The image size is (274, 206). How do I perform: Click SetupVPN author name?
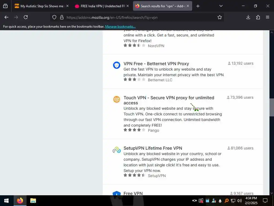coord(157,176)
